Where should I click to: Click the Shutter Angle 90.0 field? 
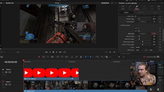[154, 19]
